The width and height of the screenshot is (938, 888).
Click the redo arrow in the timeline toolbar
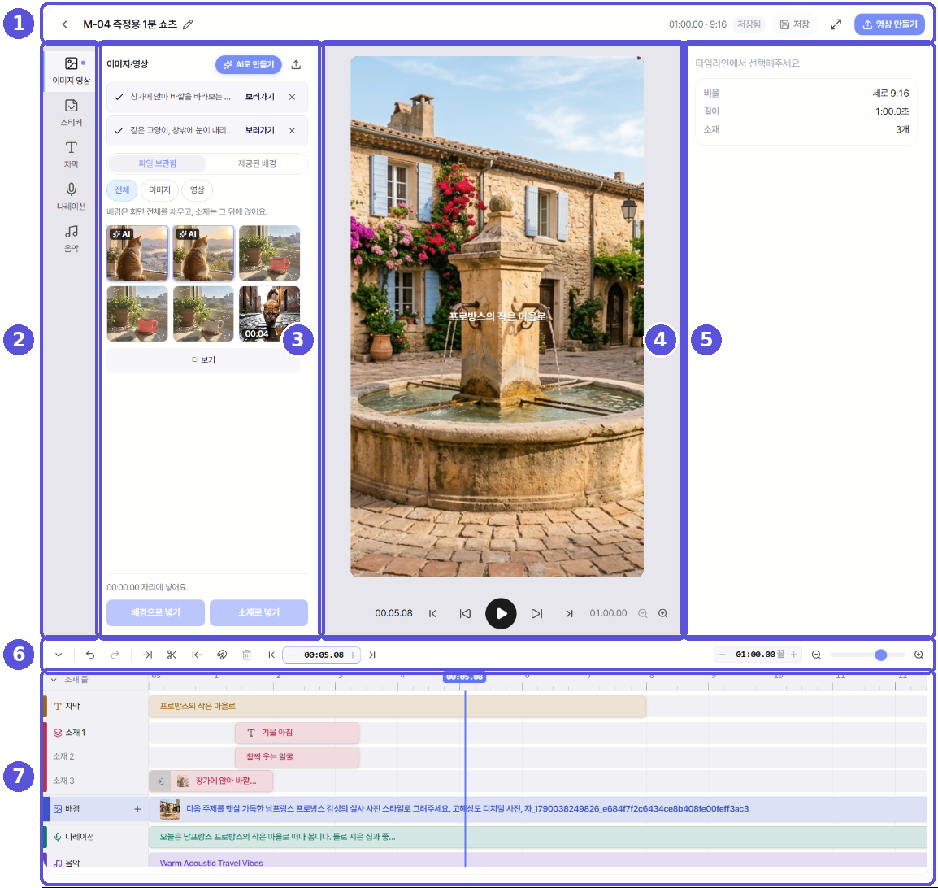pyautogui.click(x=115, y=655)
